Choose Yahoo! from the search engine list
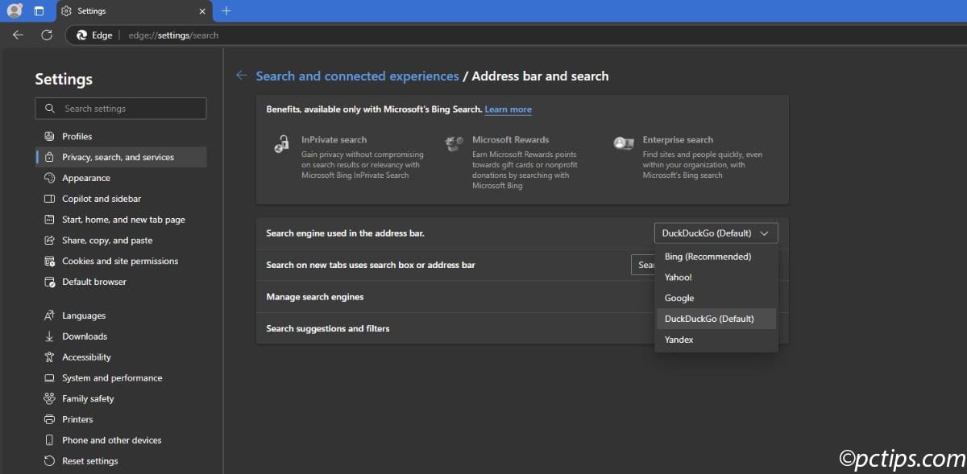Screen dimensions: 967x474 point(716,277)
